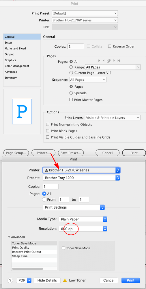Open the Print Layers dropdown
Viewport: 146px width, 289px height.
pos(113,117)
